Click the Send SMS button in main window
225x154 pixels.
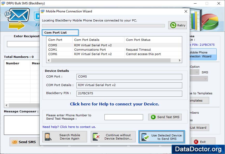click(x=24, y=142)
